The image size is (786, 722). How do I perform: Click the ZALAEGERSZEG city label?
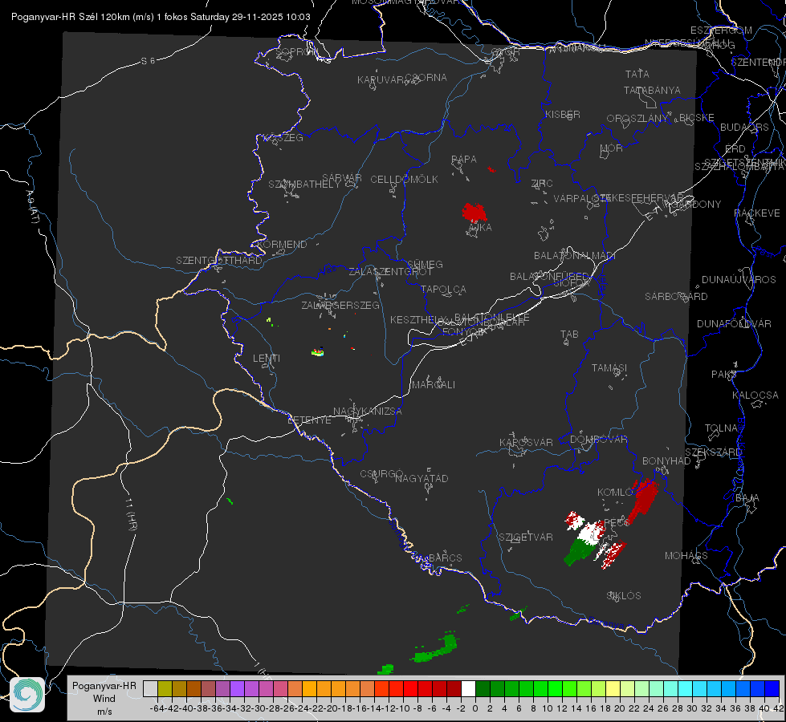[340, 305]
